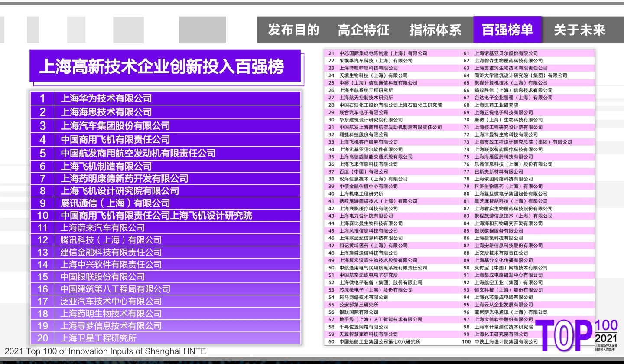Screen dimensions: 624x364
Task: Click 恒玄科技（上海）股份有限公司
Action: [x=508, y=290]
